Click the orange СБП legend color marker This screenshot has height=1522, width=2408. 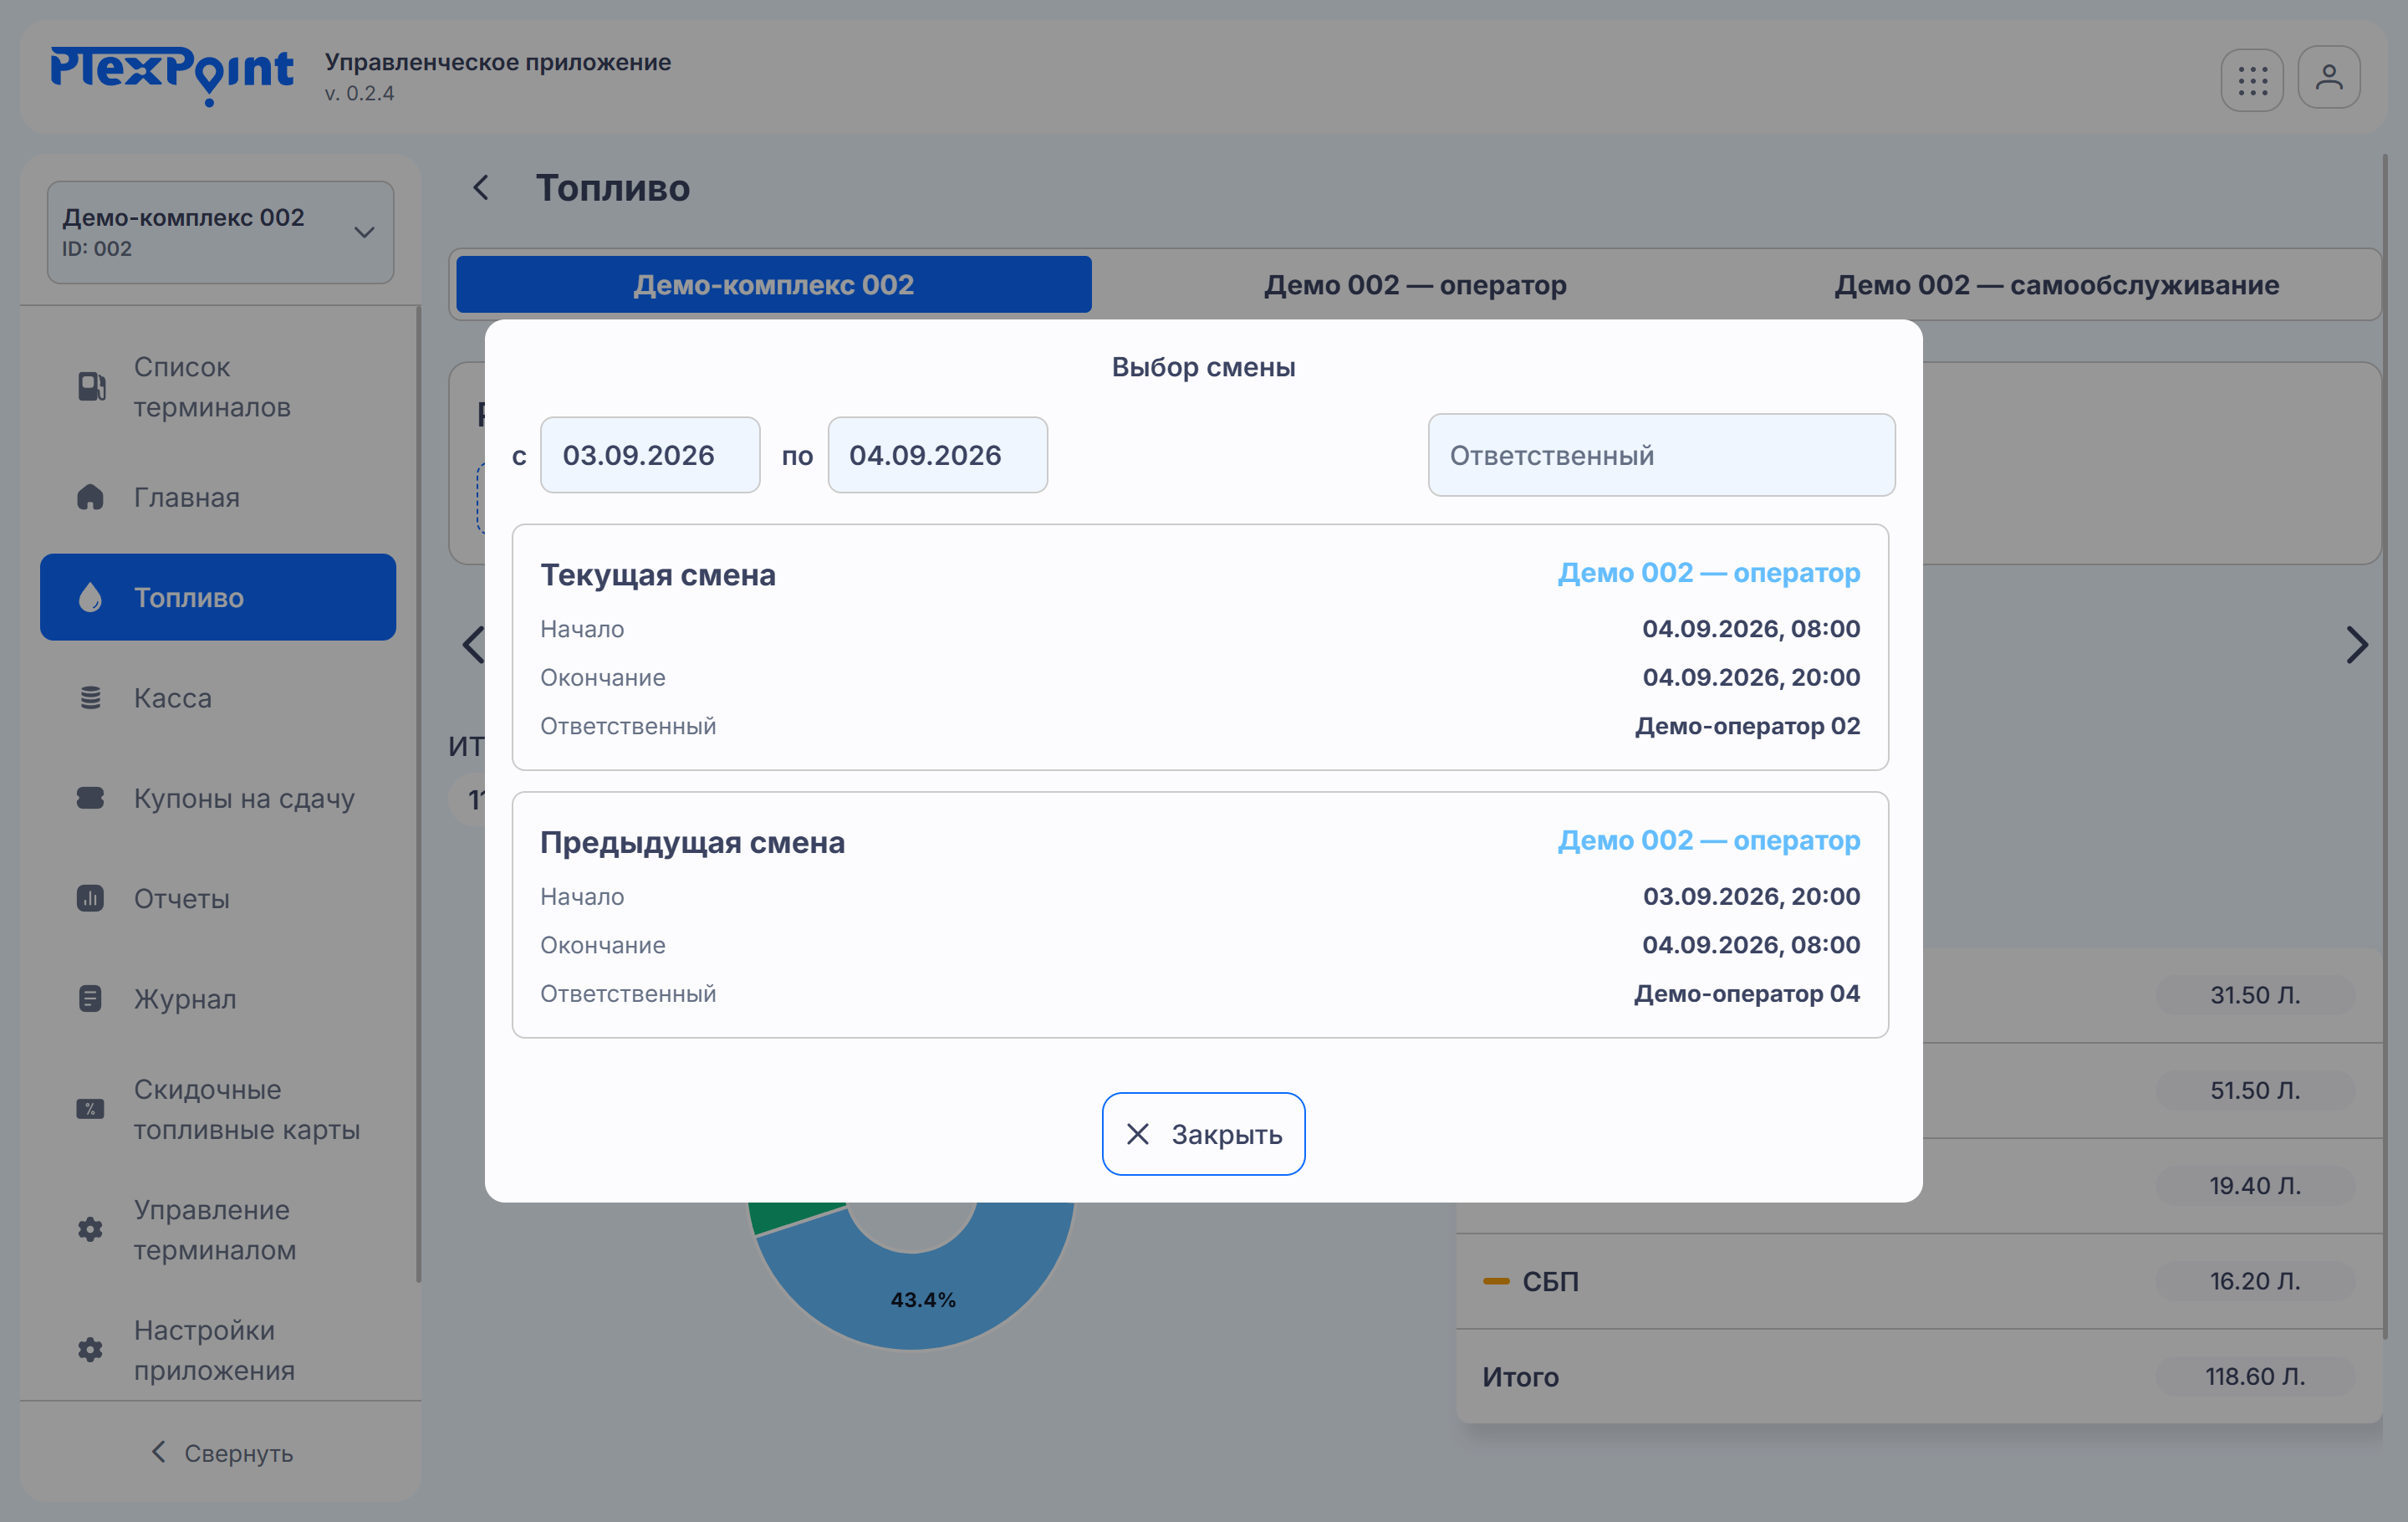click(1496, 1281)
